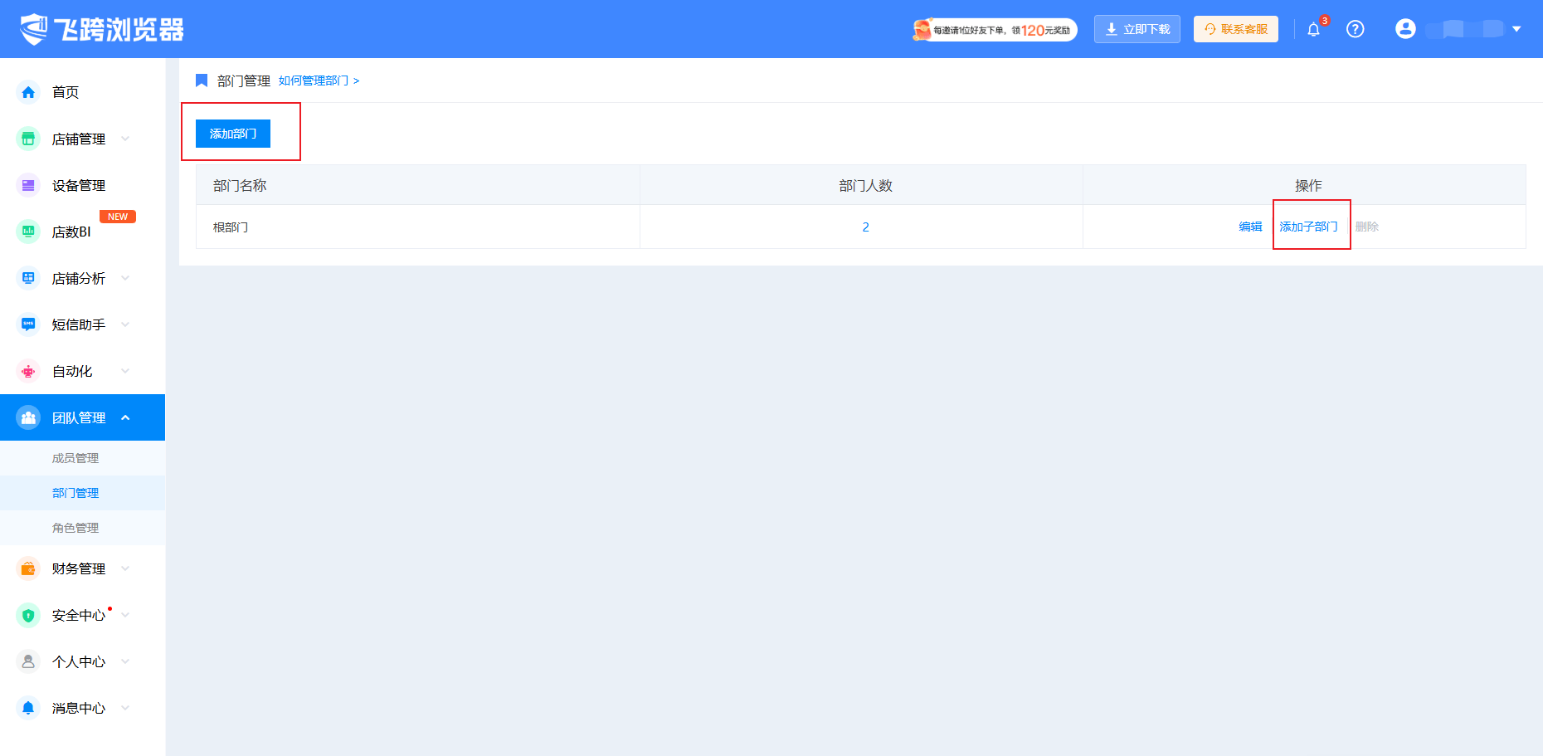1543x756 pixels.
Task: Open 店数BI menu item
Action: point(83,232)
